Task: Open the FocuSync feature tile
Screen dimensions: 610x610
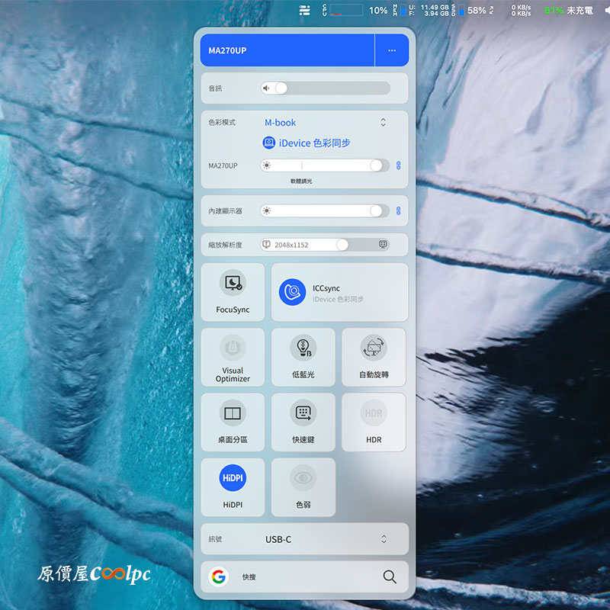Action: point(233,292)
